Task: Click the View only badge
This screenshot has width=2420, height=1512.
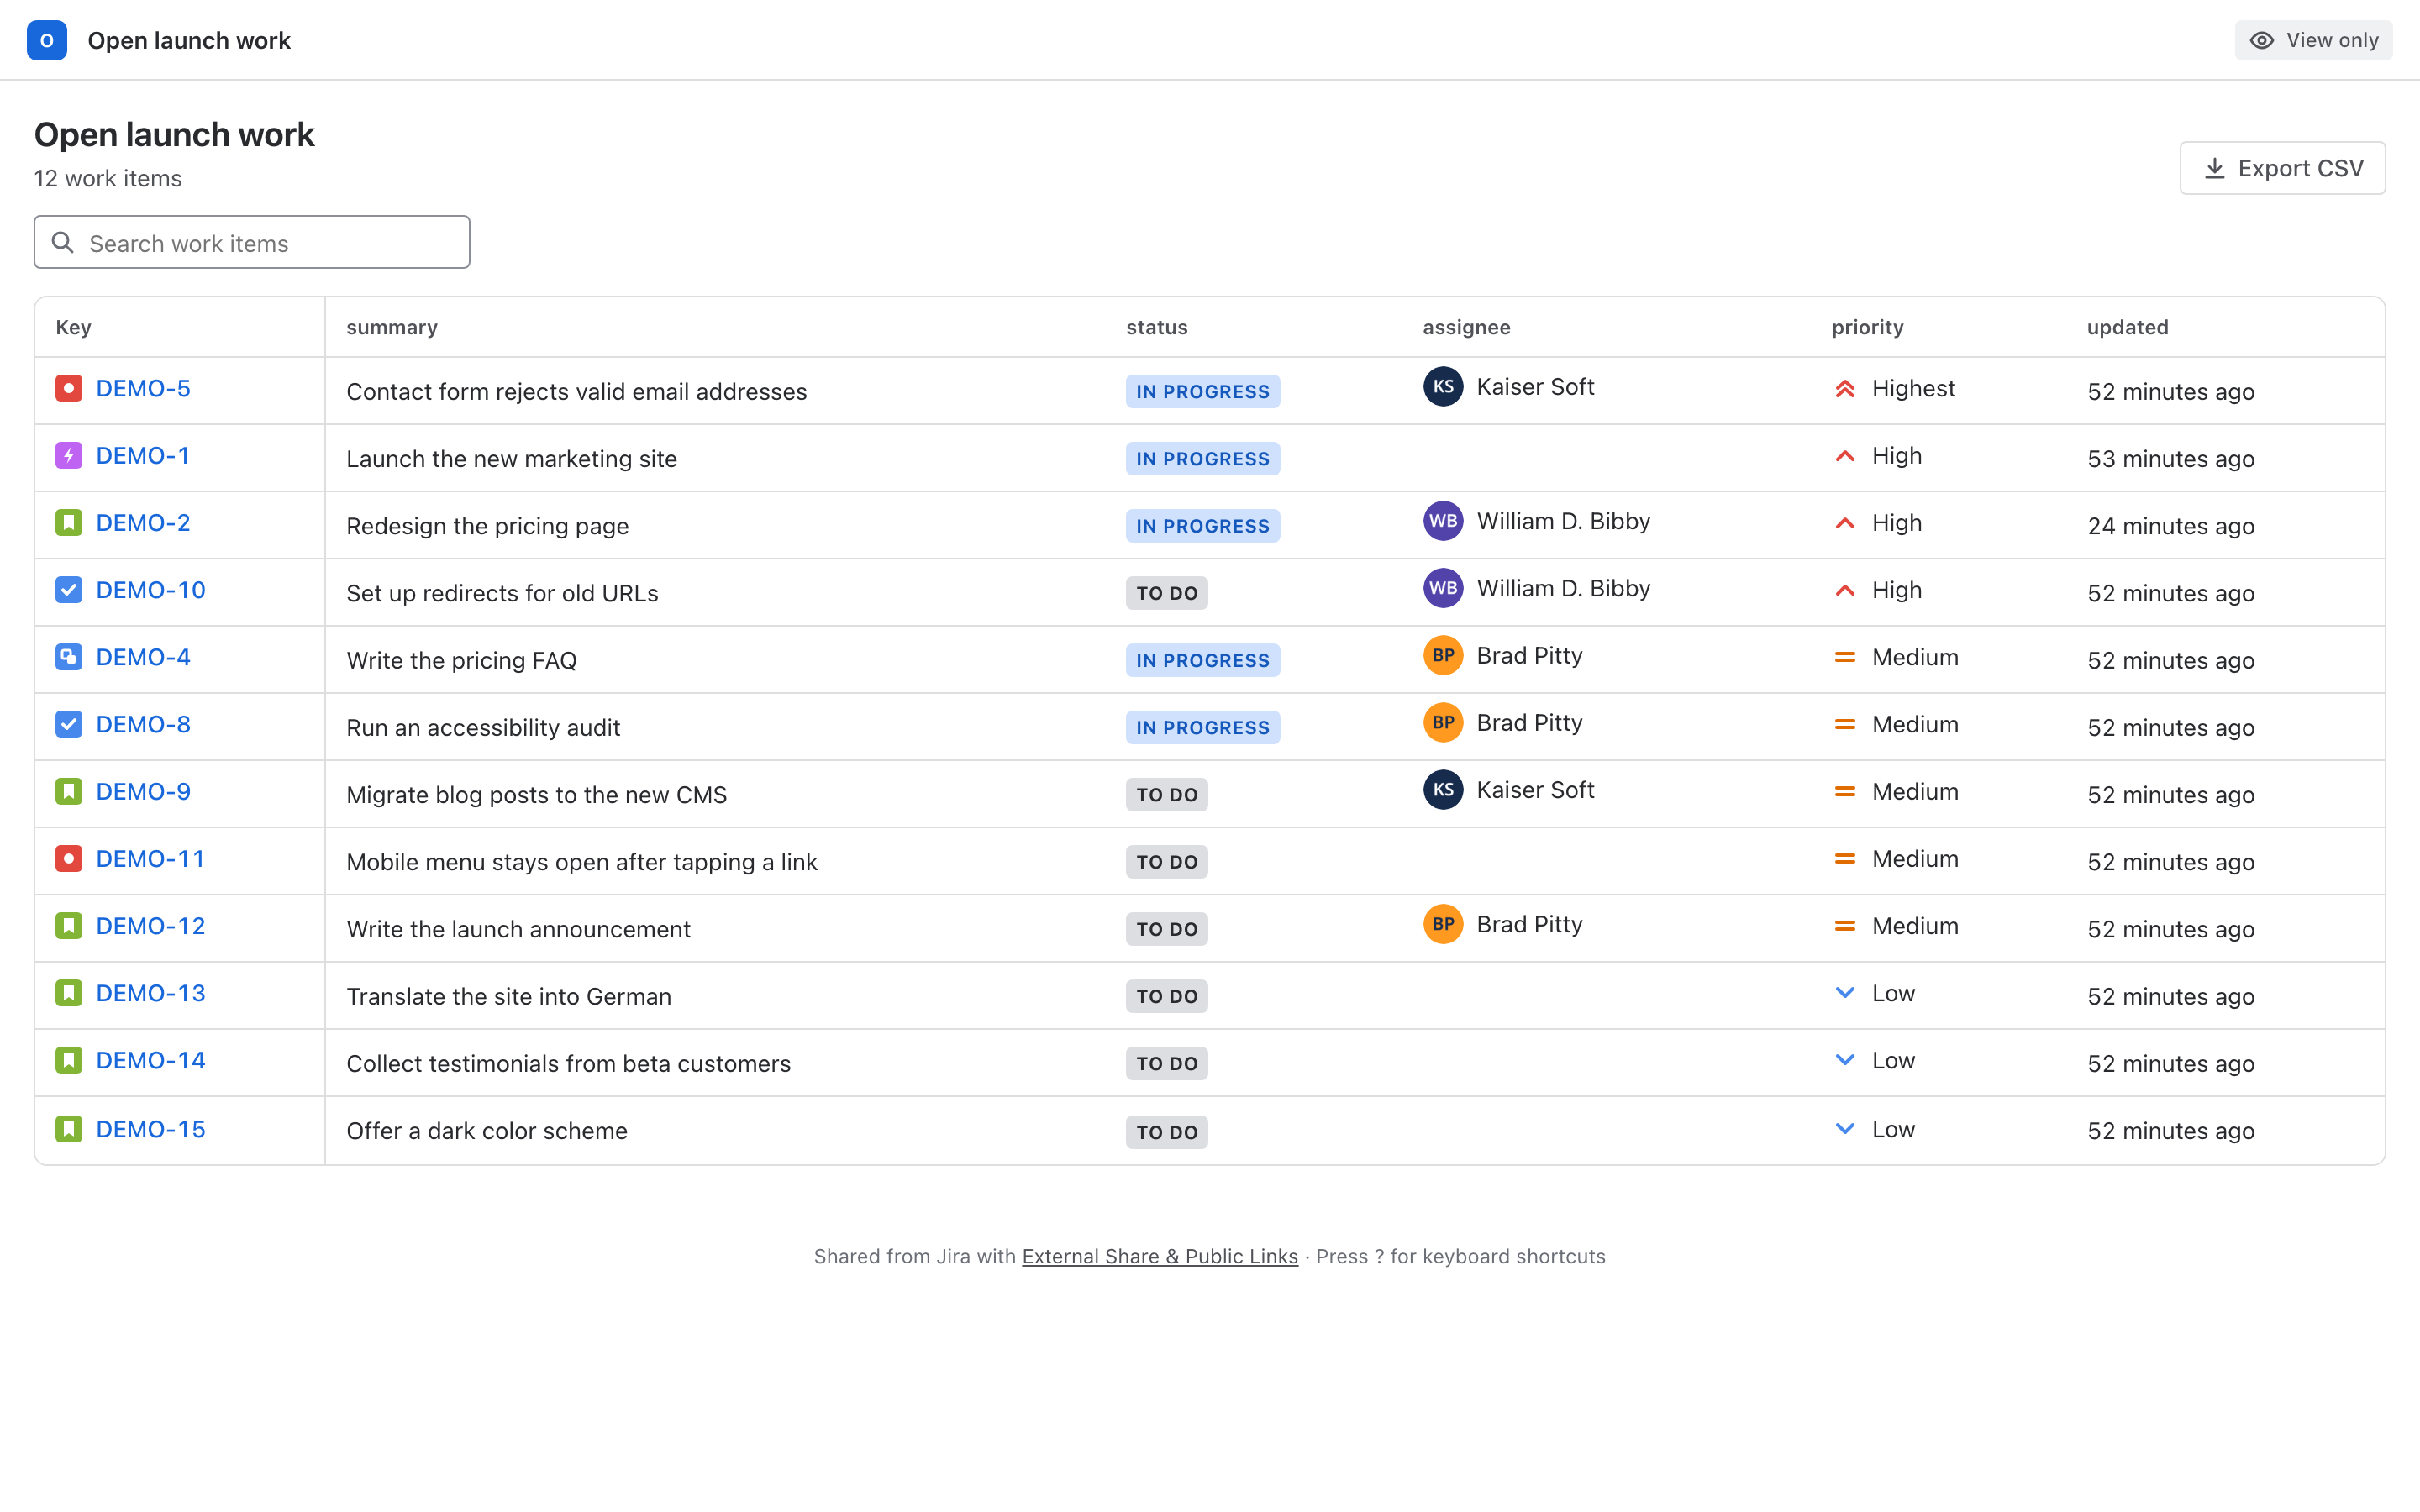Action: pos(2314,40)
